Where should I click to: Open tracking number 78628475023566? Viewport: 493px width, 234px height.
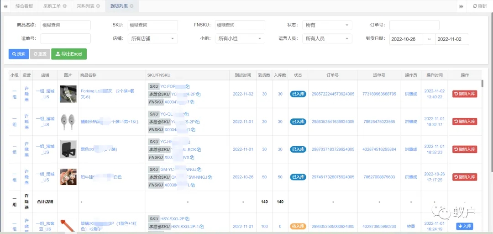pos(379,122)
